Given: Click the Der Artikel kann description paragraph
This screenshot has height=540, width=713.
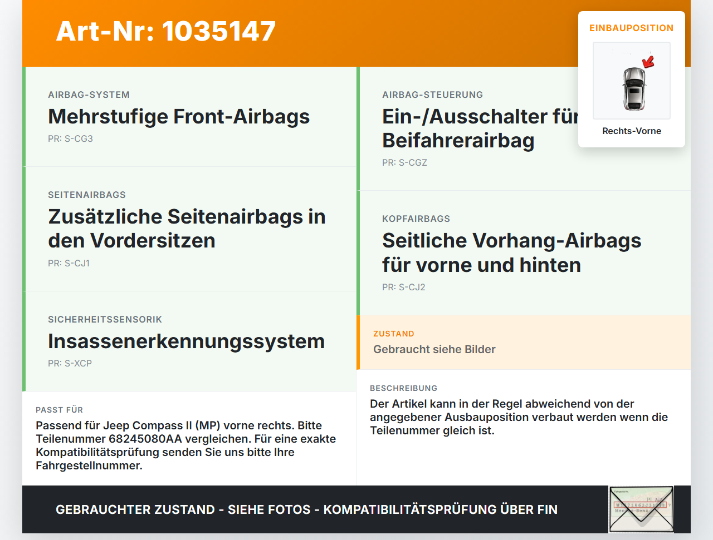Looking at the screenshot, I should (x=519, y=417).
